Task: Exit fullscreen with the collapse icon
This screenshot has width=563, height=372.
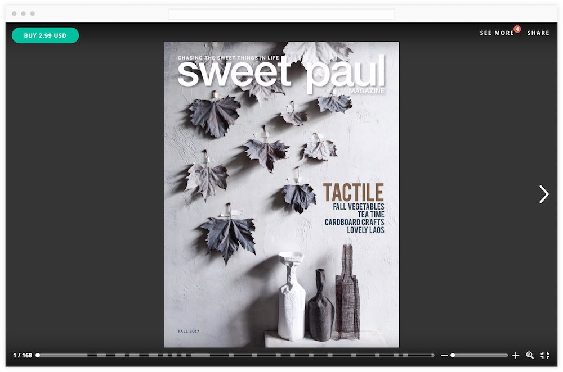Action: pyautogui.click(x=544, y=355)
